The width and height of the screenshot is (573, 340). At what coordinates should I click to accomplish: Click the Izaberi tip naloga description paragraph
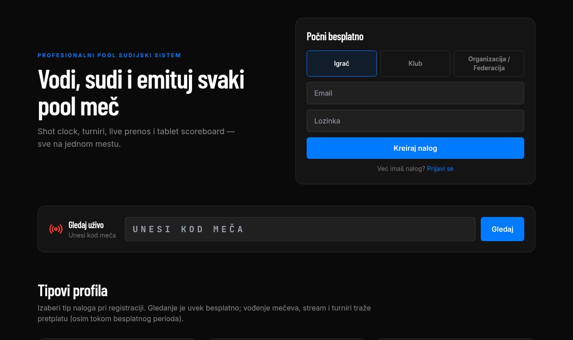pyautogui.click(x=204, y=313)
